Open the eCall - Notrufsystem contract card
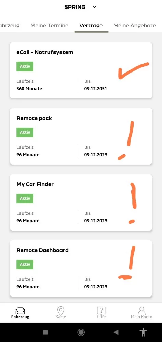Viewport: 162px width, 342px height. [81, 70]
